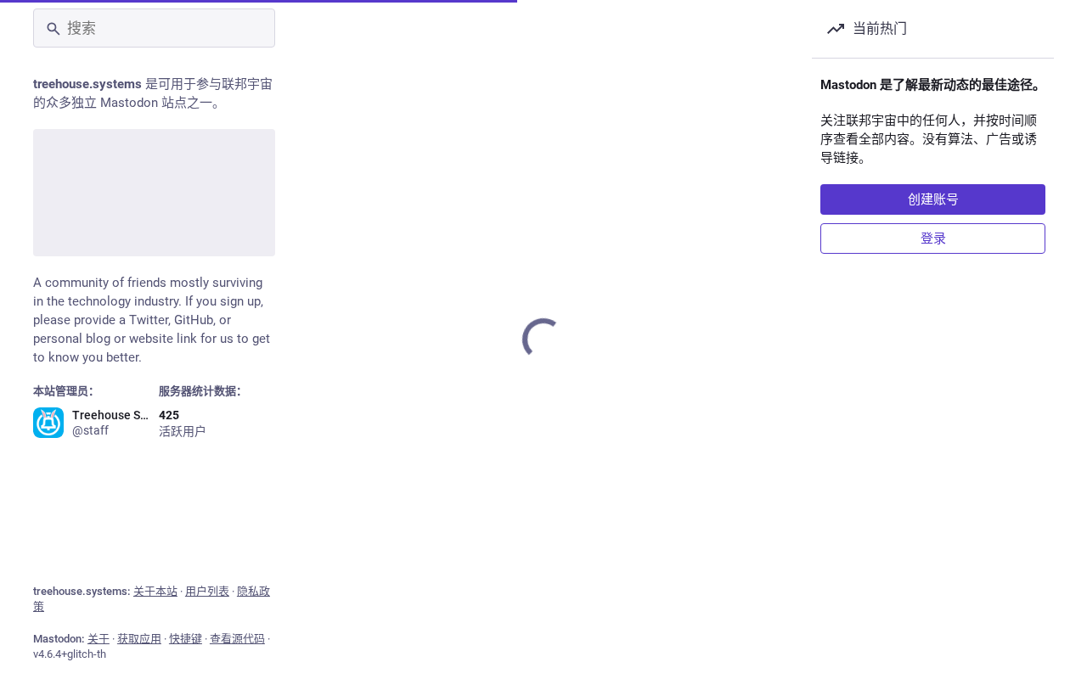This screenshot has height=679, width=1087.
Task: Click the 登录 login button
Action: (932, 238)
